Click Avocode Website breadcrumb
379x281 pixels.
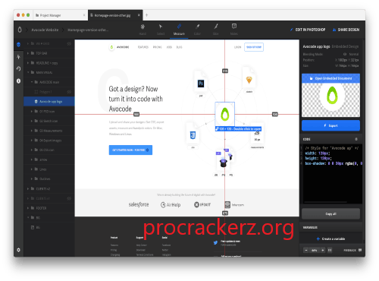click(45, 30)
